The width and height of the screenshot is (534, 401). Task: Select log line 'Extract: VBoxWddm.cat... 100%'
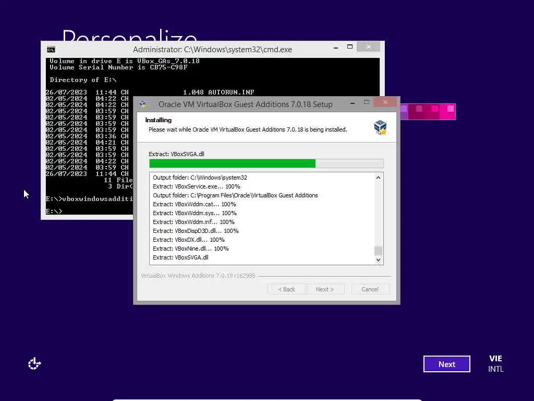click(x=195, y=204)
